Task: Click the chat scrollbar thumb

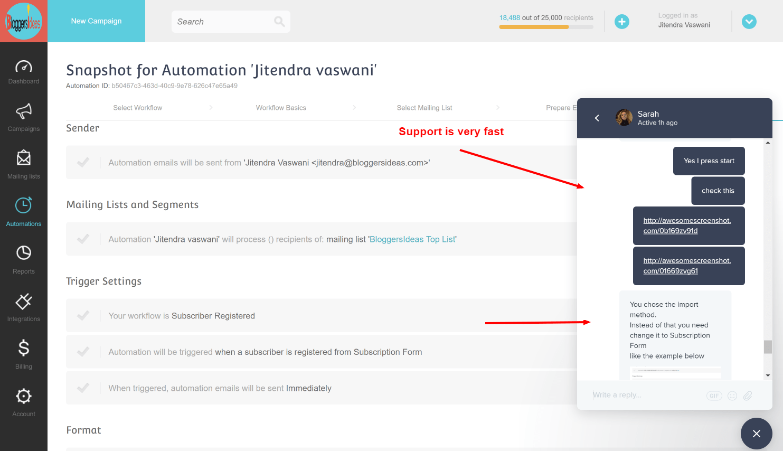Action: 768,347
